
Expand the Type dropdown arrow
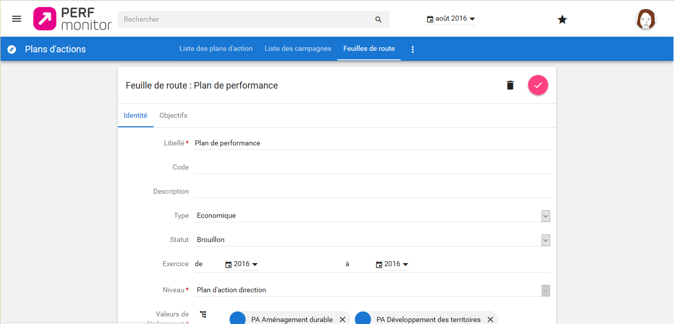[546, 216]
